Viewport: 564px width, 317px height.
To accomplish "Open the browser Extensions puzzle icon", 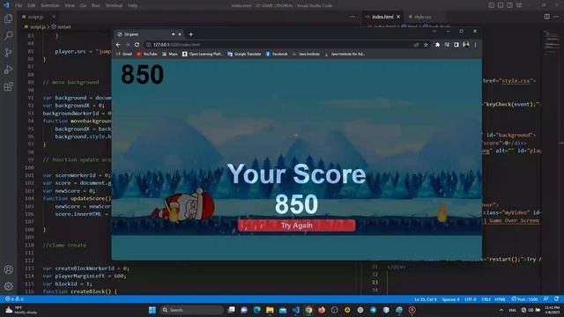I will pos(437,45).
